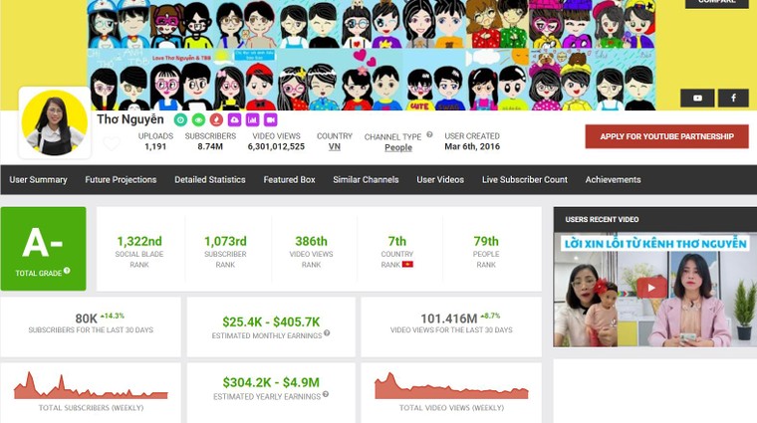View the Achievements tab
The width and height of the screenshot is (757, 423).
pyautogui.click(x=614, y=179)
